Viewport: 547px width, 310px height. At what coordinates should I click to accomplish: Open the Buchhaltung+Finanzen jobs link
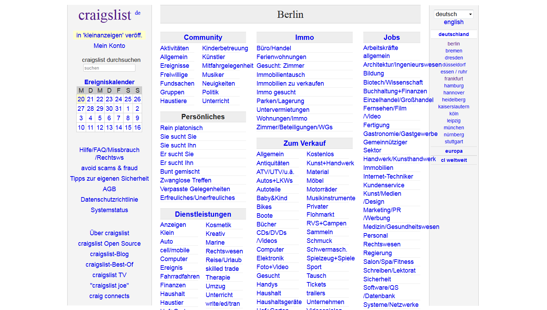pos(395,91)
